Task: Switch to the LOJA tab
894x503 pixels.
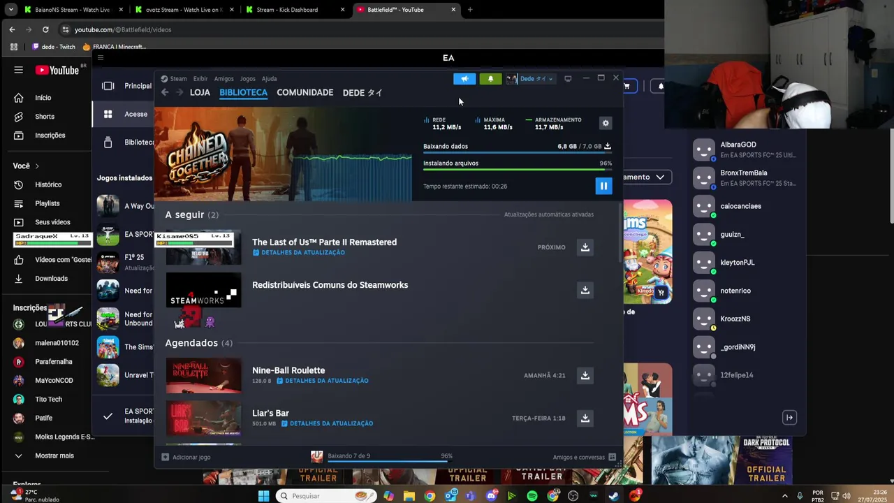Action: coord(200,92)
